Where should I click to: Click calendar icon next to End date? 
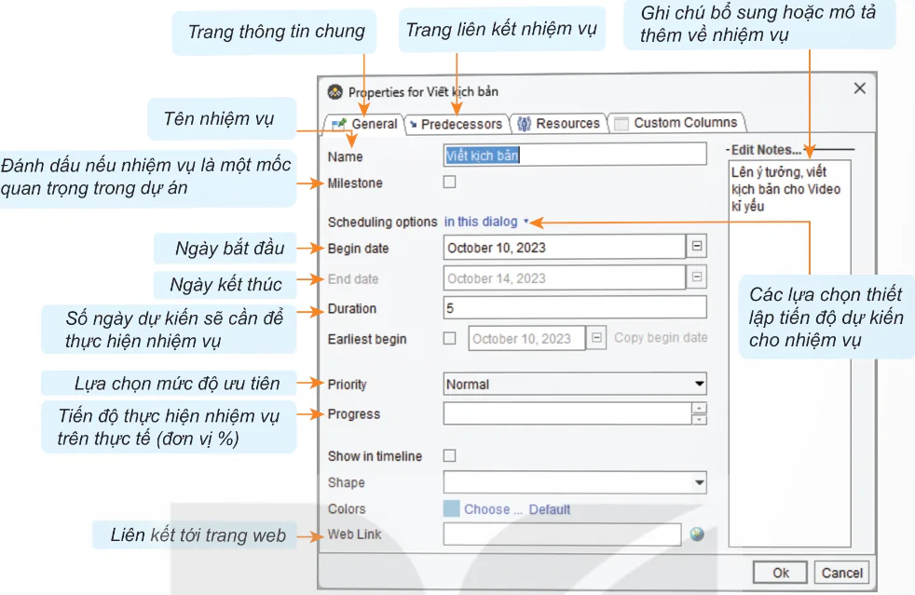click(x=697, y=277)
